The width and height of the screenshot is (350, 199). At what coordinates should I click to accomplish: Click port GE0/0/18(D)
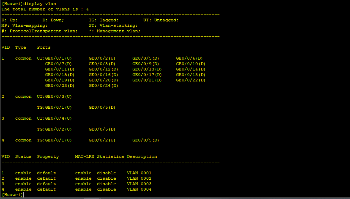[x=191, y=75]
